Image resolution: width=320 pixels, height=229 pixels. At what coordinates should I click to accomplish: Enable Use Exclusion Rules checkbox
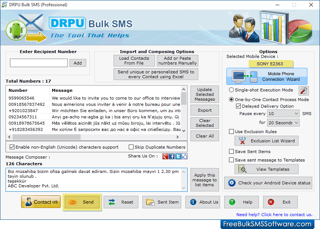point(231,132)
